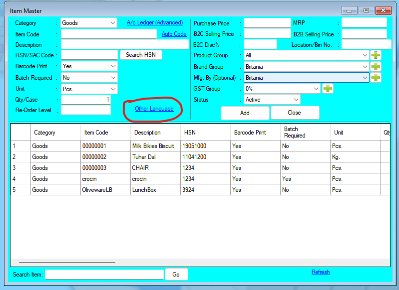This screenshot has height=290, width=399.
Task: Click the HSN column header
Action: tap(205, 133)
